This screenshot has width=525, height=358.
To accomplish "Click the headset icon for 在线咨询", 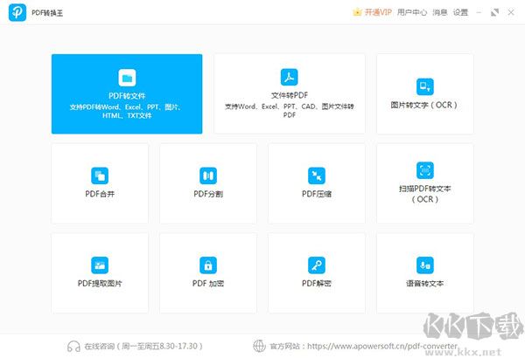I will tap(73, 346).
